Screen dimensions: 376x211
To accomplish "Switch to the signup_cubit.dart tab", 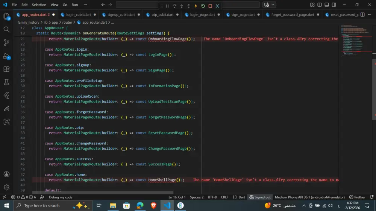I will 121,15.
